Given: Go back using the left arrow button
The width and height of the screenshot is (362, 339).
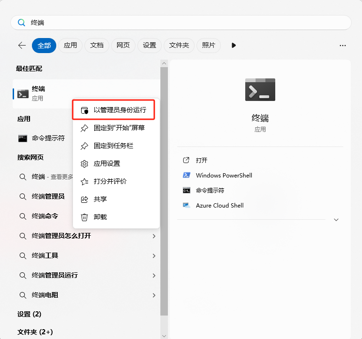Looking at the screenshot, I should tap(22, 46).
